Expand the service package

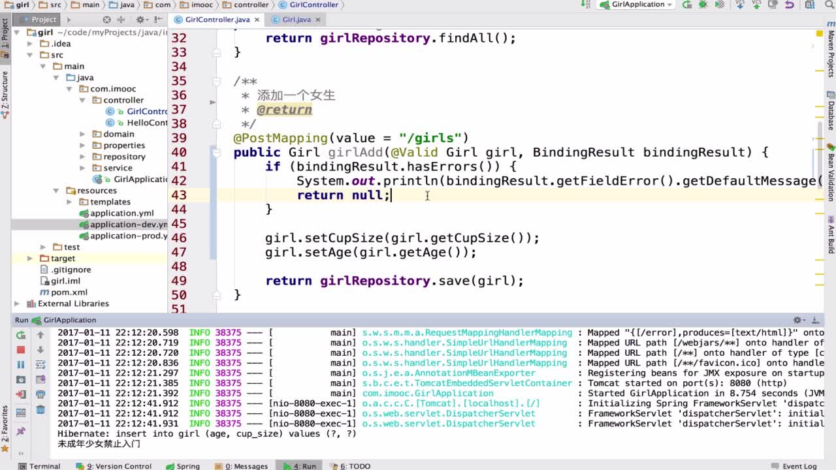click(x=82, y=168)
